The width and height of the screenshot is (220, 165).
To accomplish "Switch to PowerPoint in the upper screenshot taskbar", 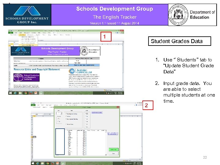I will click(x=36, y=93).
